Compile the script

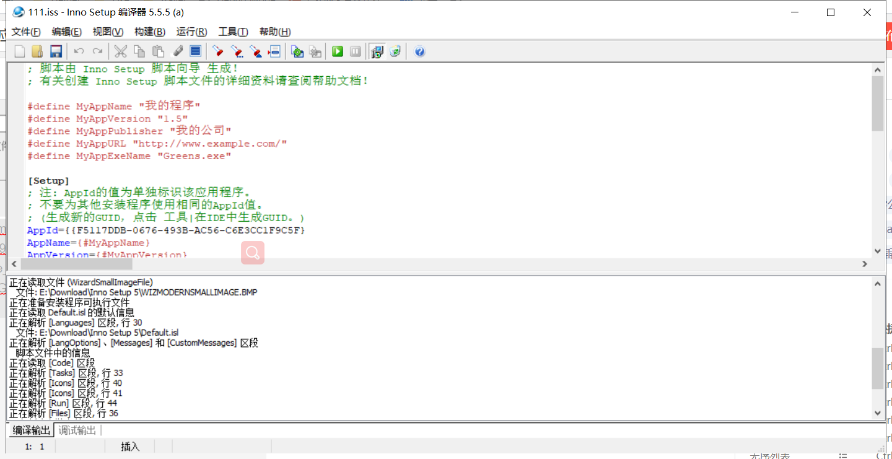(x=297, y=51)
